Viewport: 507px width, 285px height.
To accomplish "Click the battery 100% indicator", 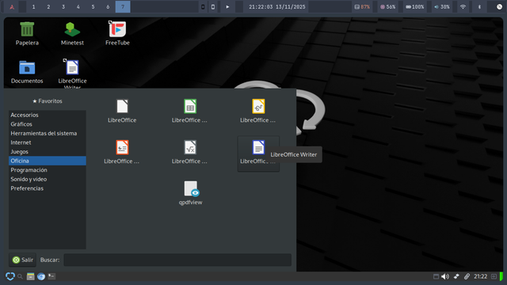I will pos(415,7).
